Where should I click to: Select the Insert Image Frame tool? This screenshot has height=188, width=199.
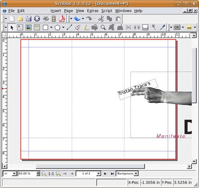(29, 28)
